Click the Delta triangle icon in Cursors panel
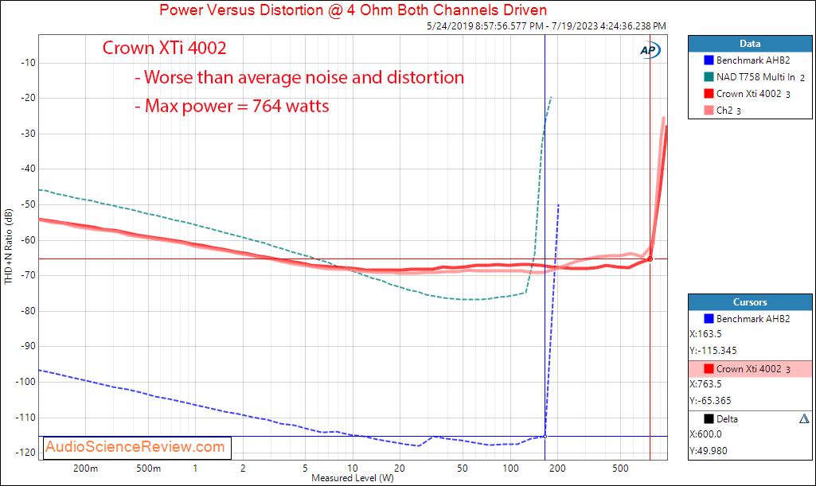Image resolution: width=816 pixels, height=486 pixels. click(x=804, y=418)
